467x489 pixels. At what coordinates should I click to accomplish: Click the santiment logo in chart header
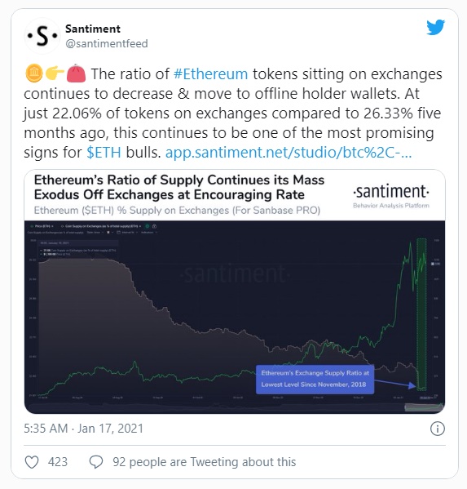pos(391,196)
